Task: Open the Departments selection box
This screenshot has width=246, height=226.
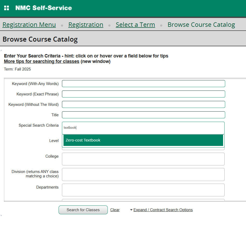Action: coord(143,190)
